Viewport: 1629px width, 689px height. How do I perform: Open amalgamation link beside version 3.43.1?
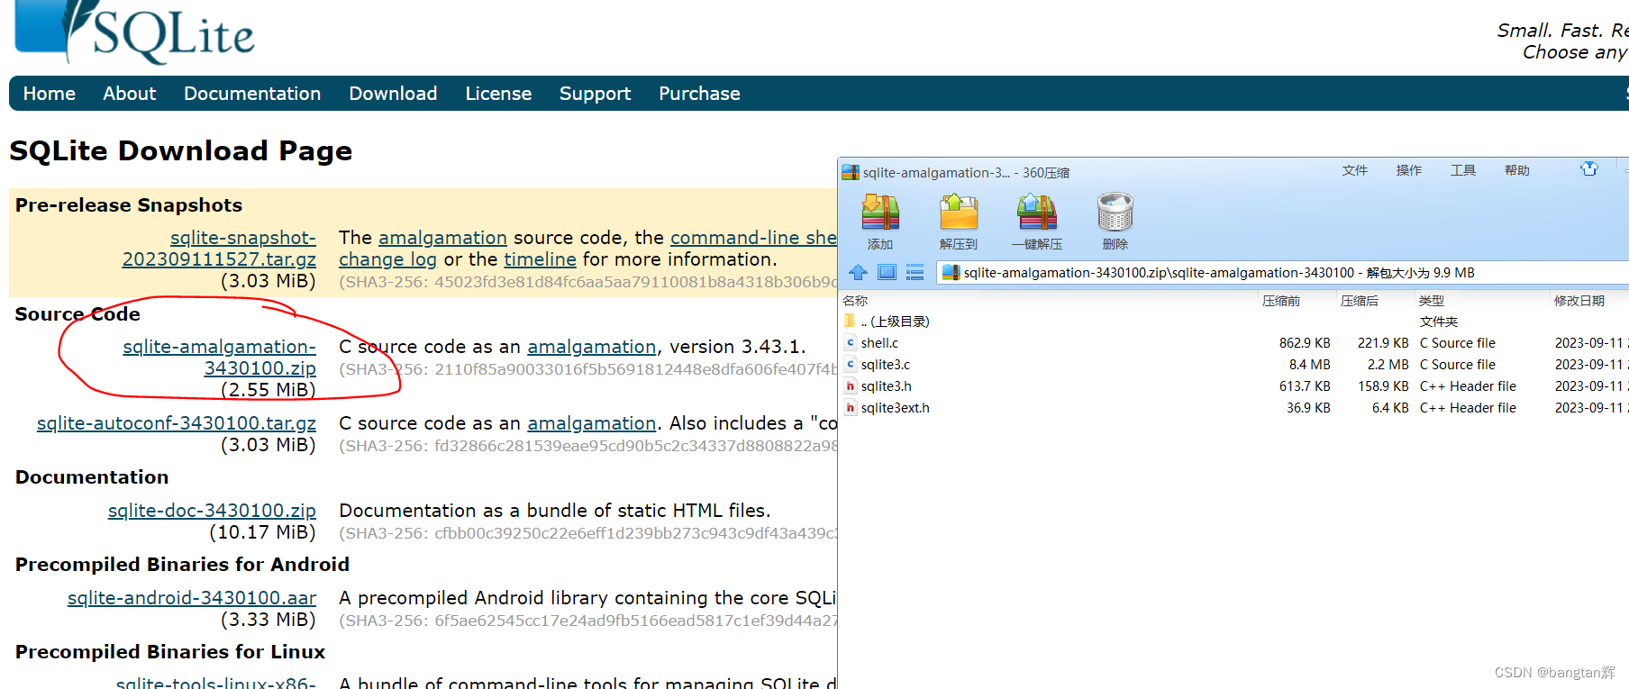(x=591, y=347)
